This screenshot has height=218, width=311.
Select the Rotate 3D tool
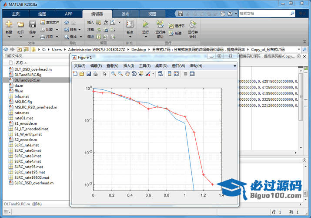pyautogui.click(x=134, y=74)
